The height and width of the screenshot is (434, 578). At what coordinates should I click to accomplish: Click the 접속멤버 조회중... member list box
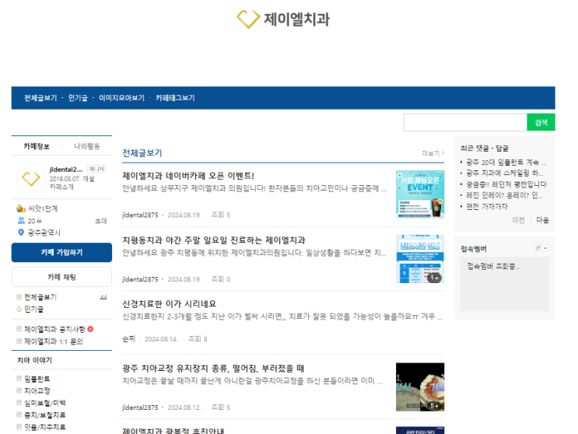(505, 284)
